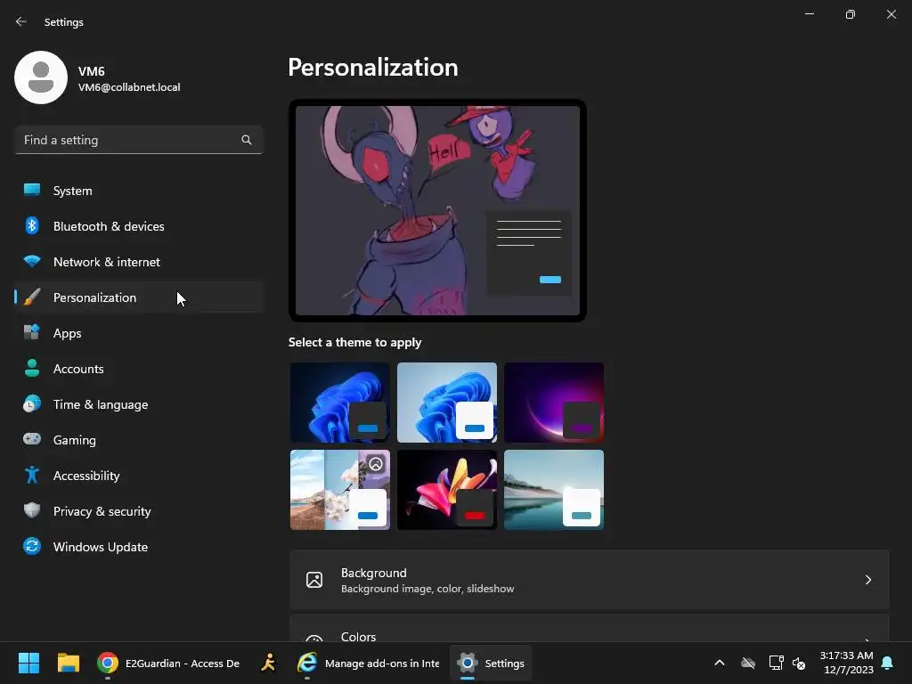Click the VM6@collabnet.local account email
The height and width of the screenshot is (684, 912).
129,87
